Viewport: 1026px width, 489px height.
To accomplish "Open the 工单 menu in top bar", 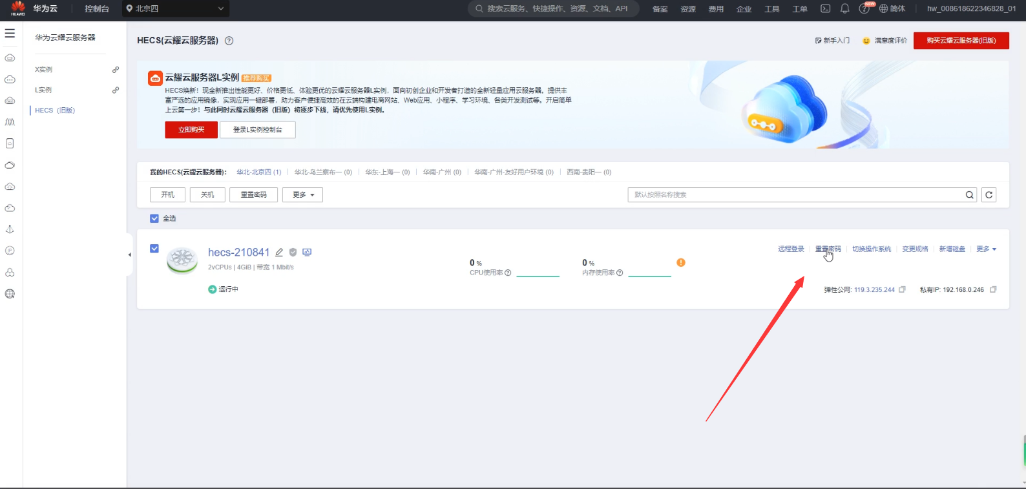I will [800, 9].
